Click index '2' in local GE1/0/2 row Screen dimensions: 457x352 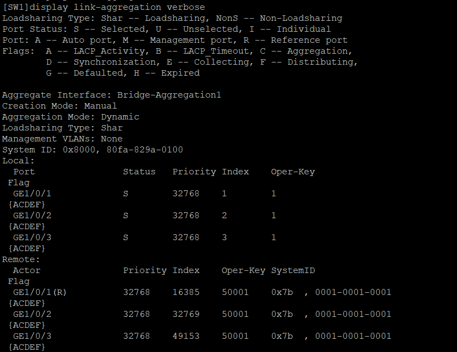(x=224, y=215)
